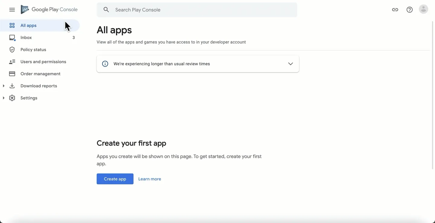Open the Inbox from the sidebar
Screen dimensions: 435x223
tap(26, 37)
